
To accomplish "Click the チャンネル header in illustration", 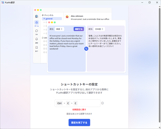I will click(48, 15).
